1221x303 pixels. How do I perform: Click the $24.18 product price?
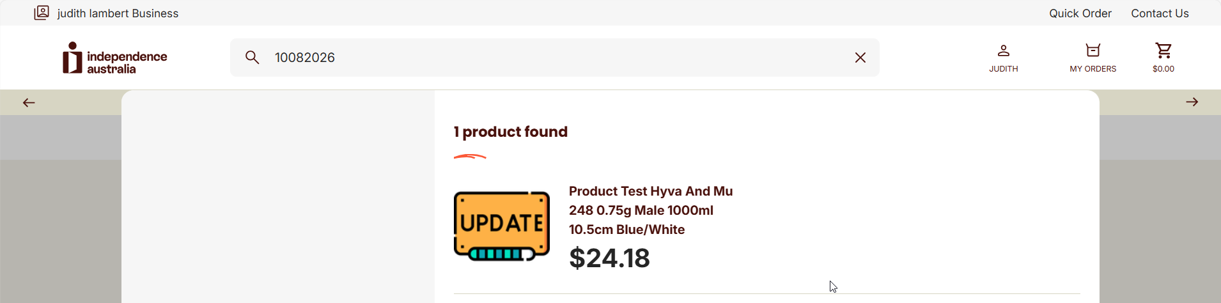click(609, 258)
